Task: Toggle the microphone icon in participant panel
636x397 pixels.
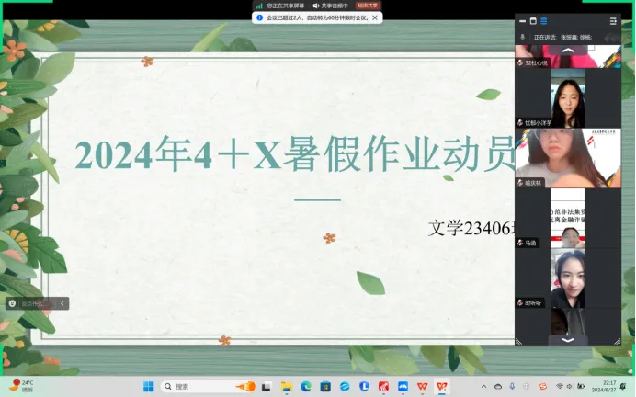Action: tap(523, 37)
